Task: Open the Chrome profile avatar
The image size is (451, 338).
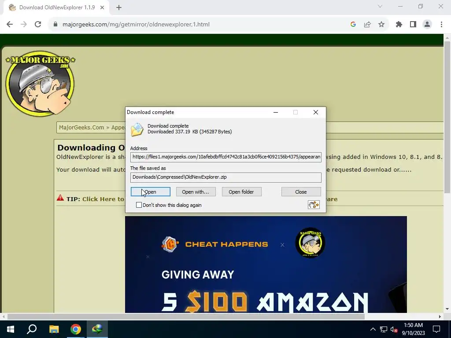Action: [427, 25]
